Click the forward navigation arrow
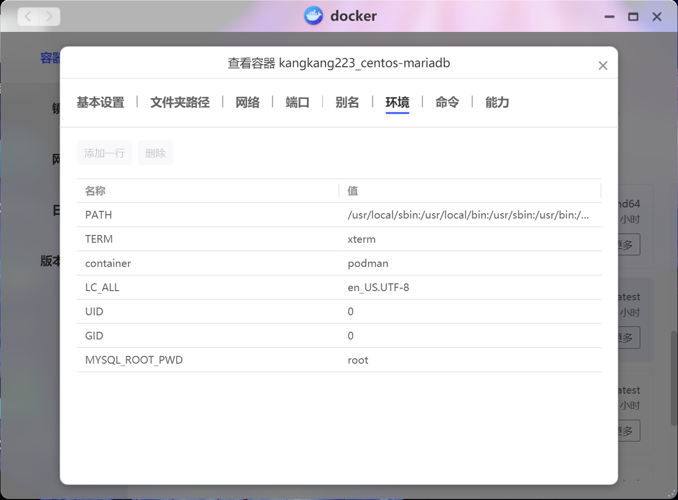 point(49,17)
